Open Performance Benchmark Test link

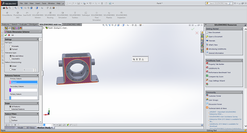coord(220,73)
